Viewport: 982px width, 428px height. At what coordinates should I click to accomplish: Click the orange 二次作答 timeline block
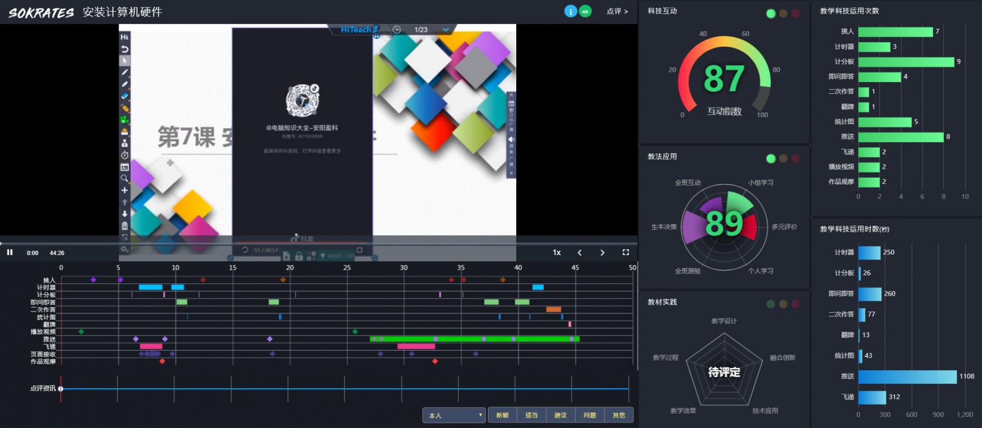pos(554,310)
